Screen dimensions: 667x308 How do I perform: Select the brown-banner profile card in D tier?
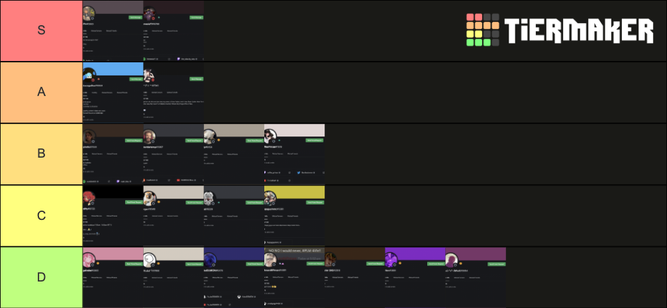coord(355,278)
